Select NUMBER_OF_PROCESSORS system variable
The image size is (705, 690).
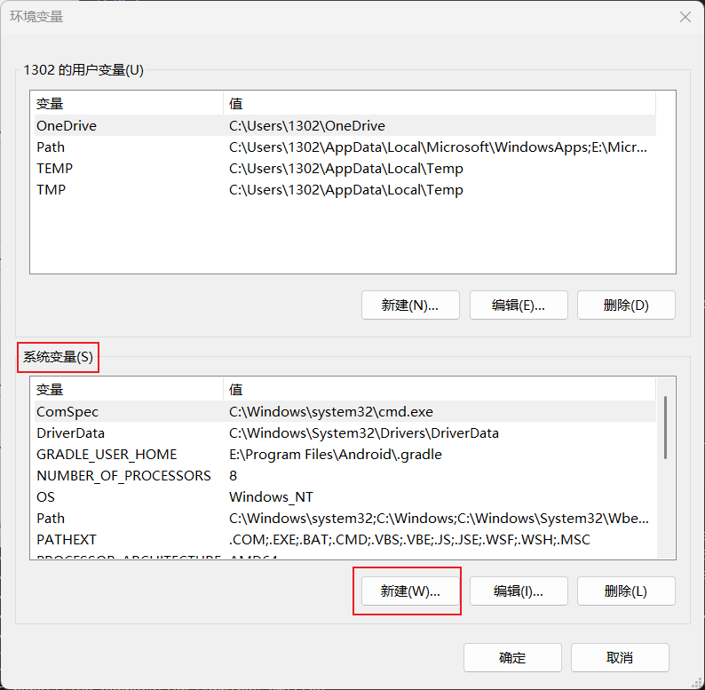[x=123, y=476]
